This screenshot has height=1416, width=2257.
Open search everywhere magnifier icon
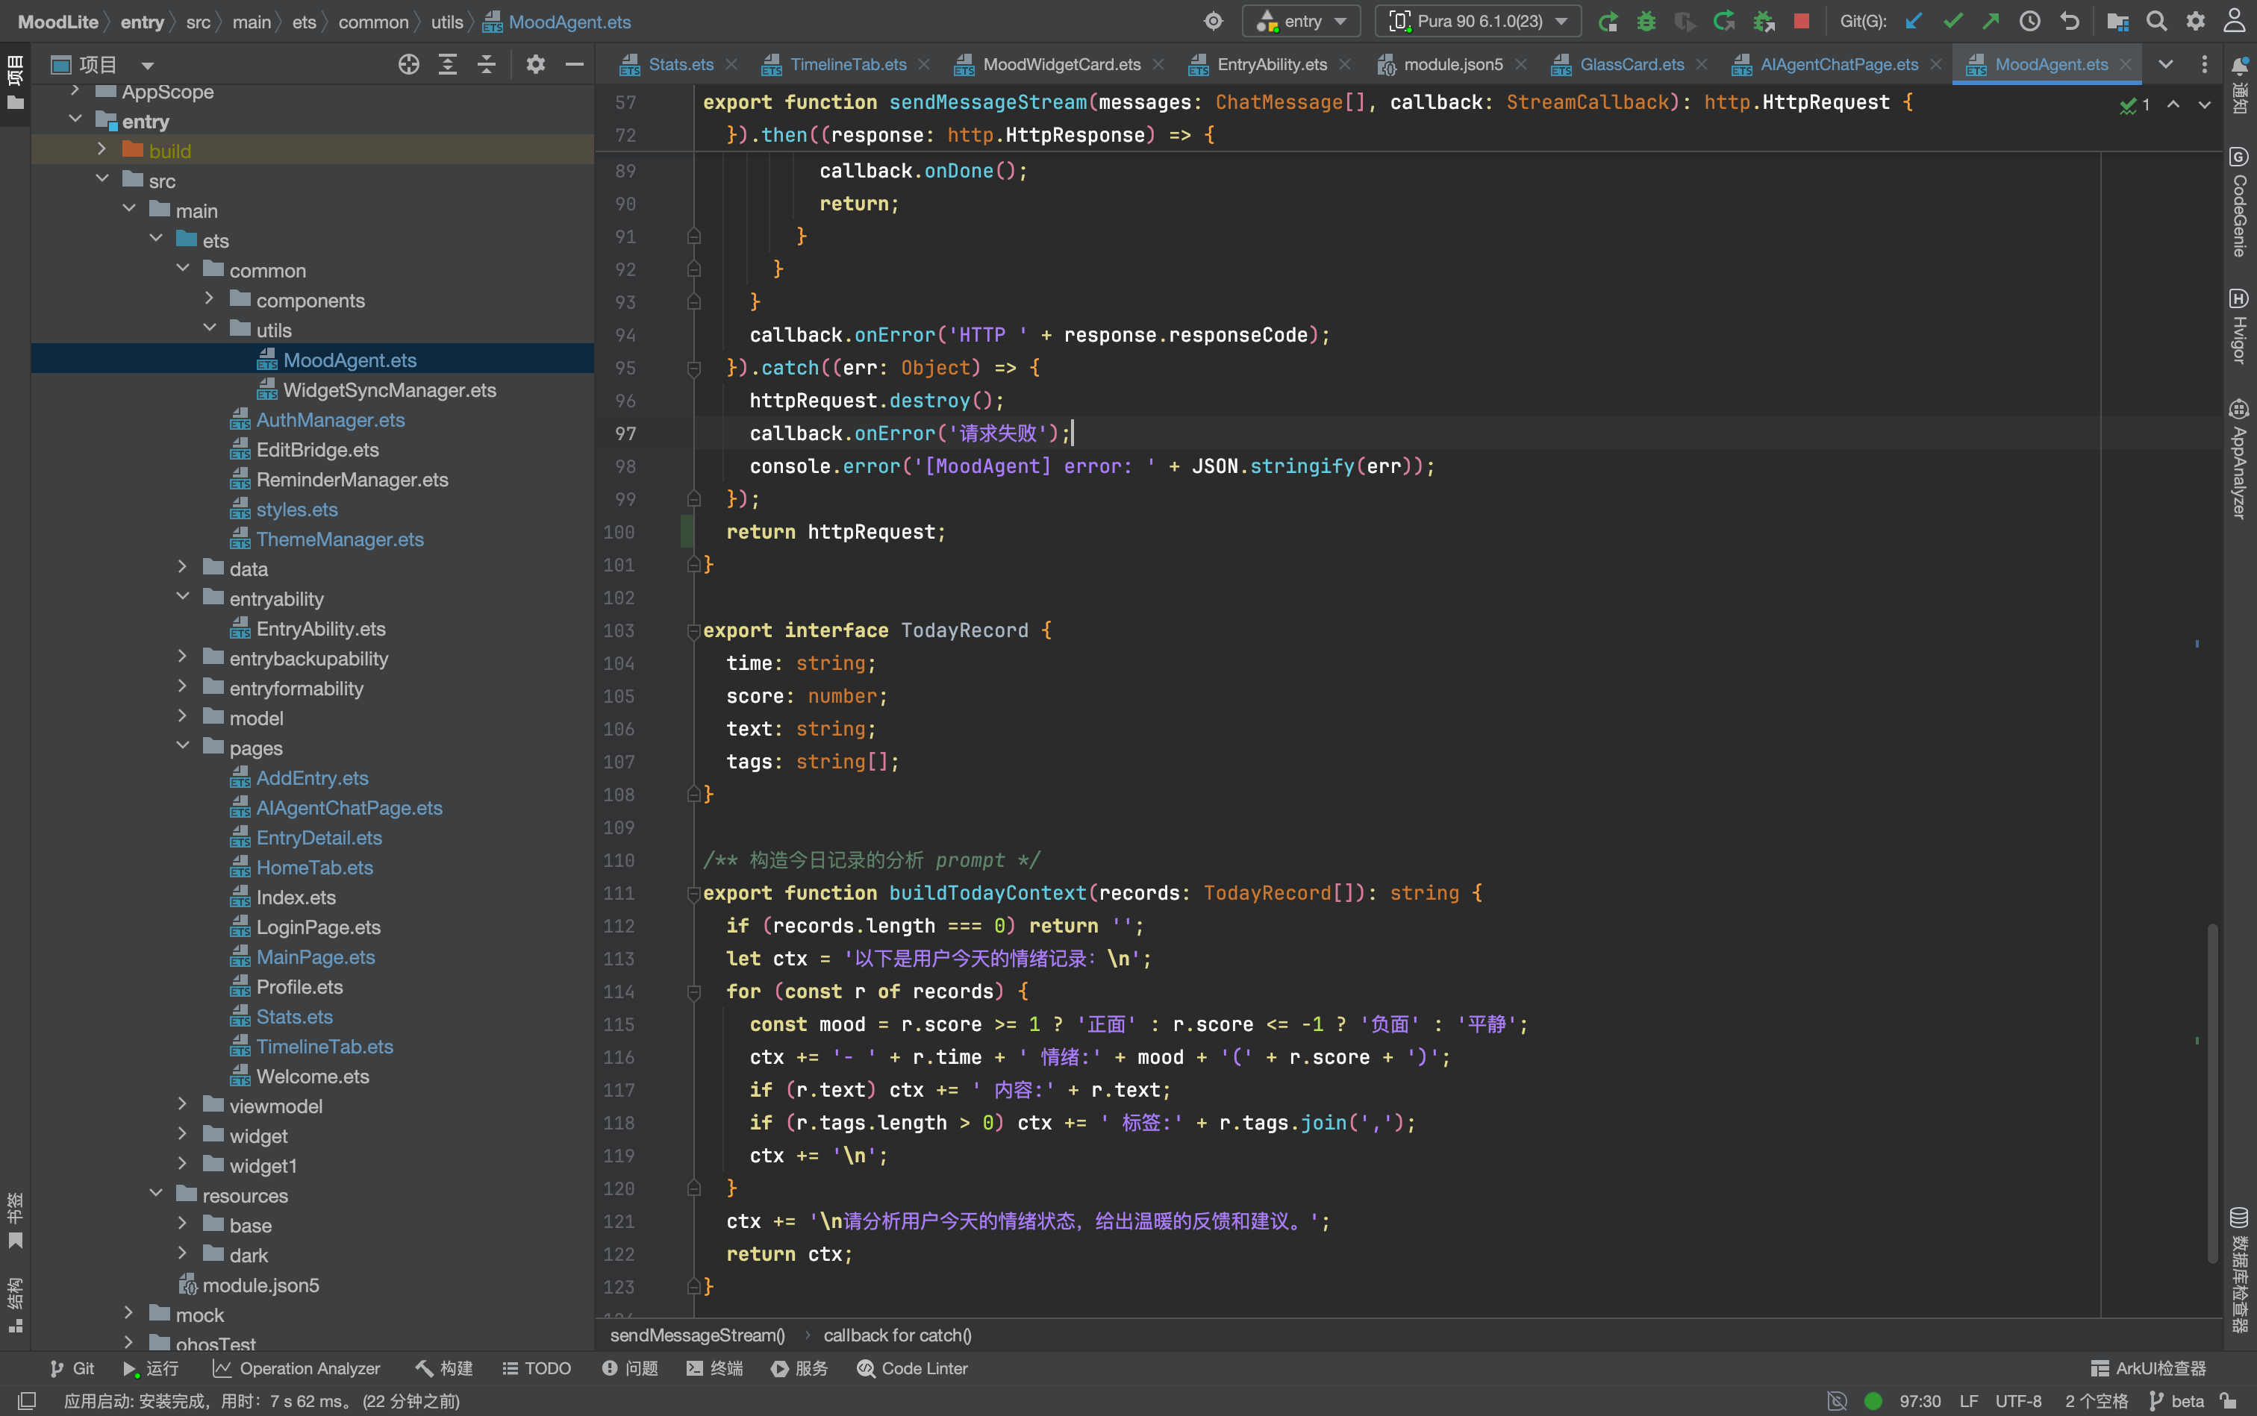pyautogui.click(x=2157, y=21)
